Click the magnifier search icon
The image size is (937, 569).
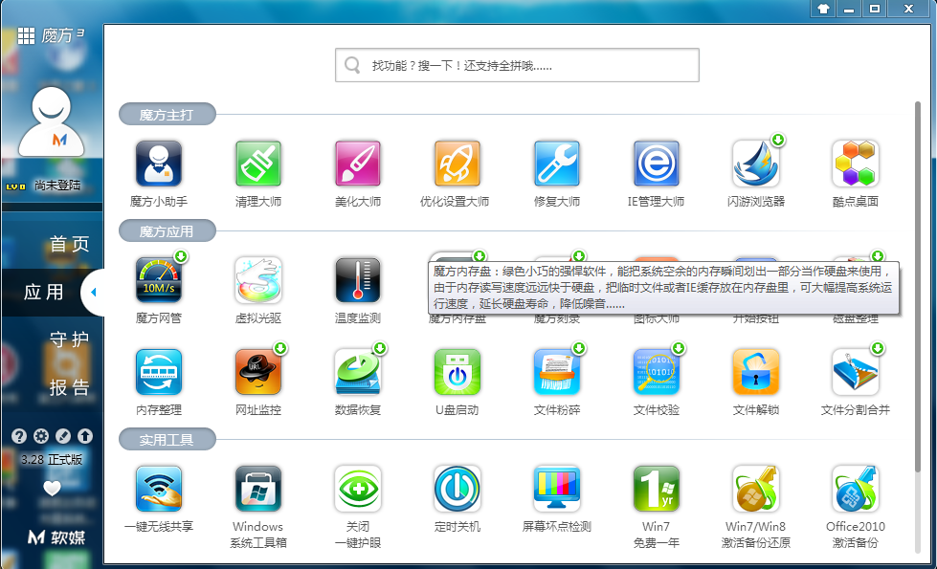[x=352, y=65]
